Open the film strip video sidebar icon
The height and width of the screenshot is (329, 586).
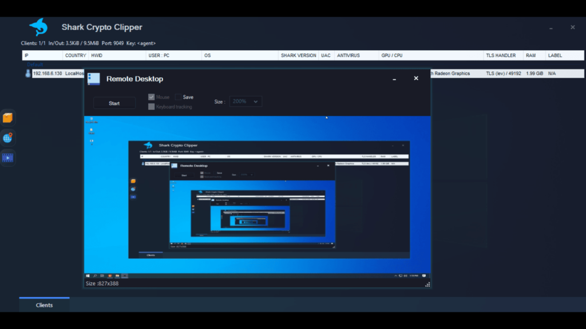pyautogui.click(x=7, y=158)
